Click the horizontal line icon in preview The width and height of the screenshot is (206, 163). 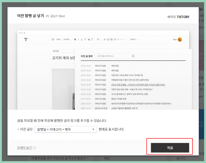(121, 39)
